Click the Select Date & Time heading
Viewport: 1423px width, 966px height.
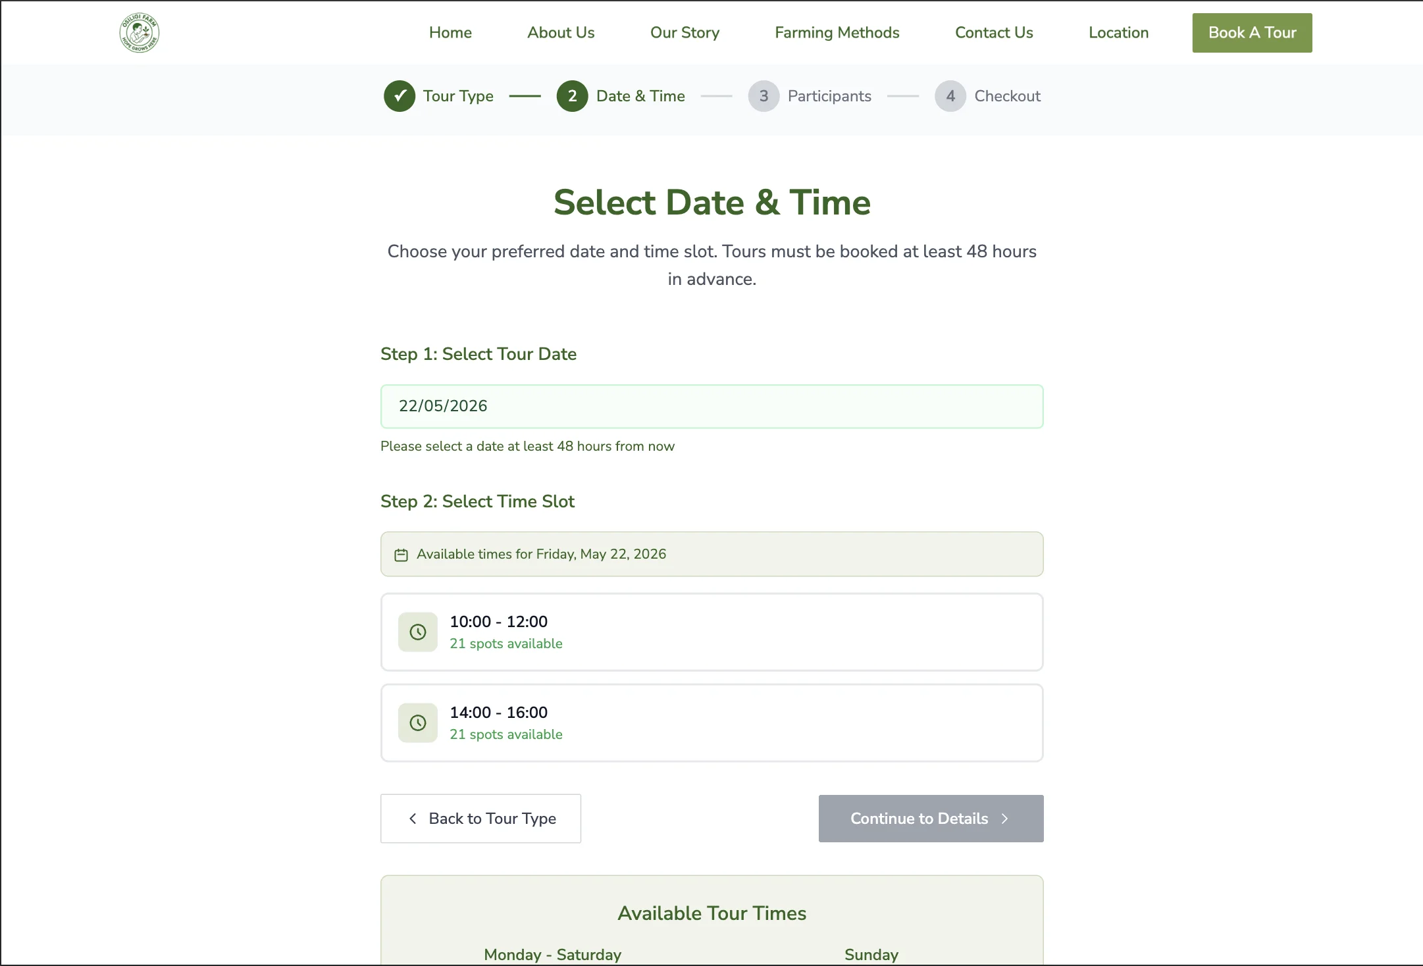click(x=712, y=202)
